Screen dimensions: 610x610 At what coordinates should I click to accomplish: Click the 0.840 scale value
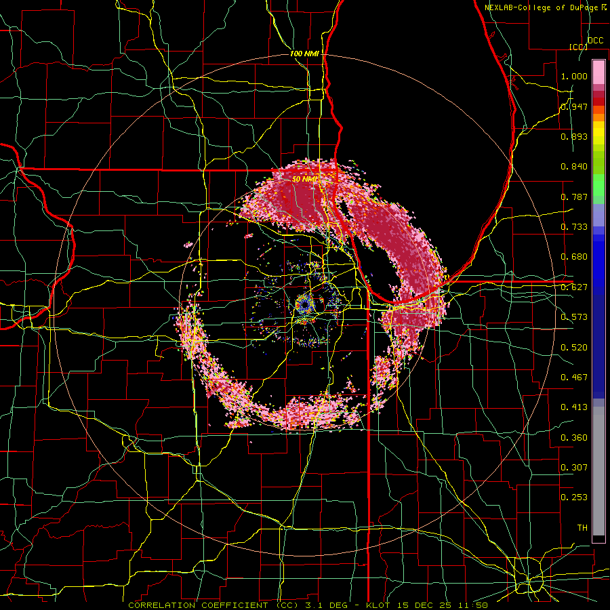pyautogui.click(x=574, y=167)
